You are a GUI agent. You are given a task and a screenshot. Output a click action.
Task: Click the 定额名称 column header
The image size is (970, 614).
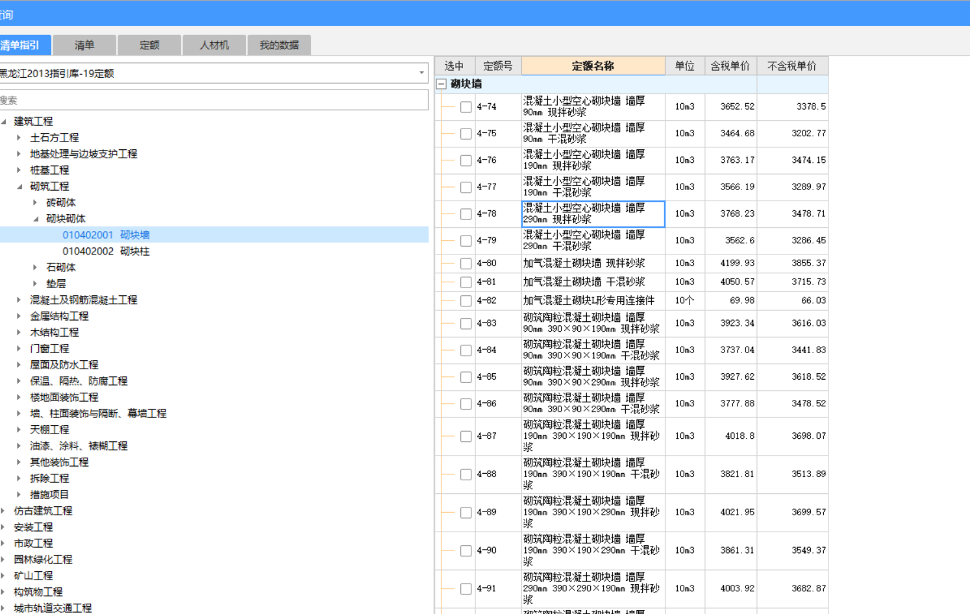(593, 66)
